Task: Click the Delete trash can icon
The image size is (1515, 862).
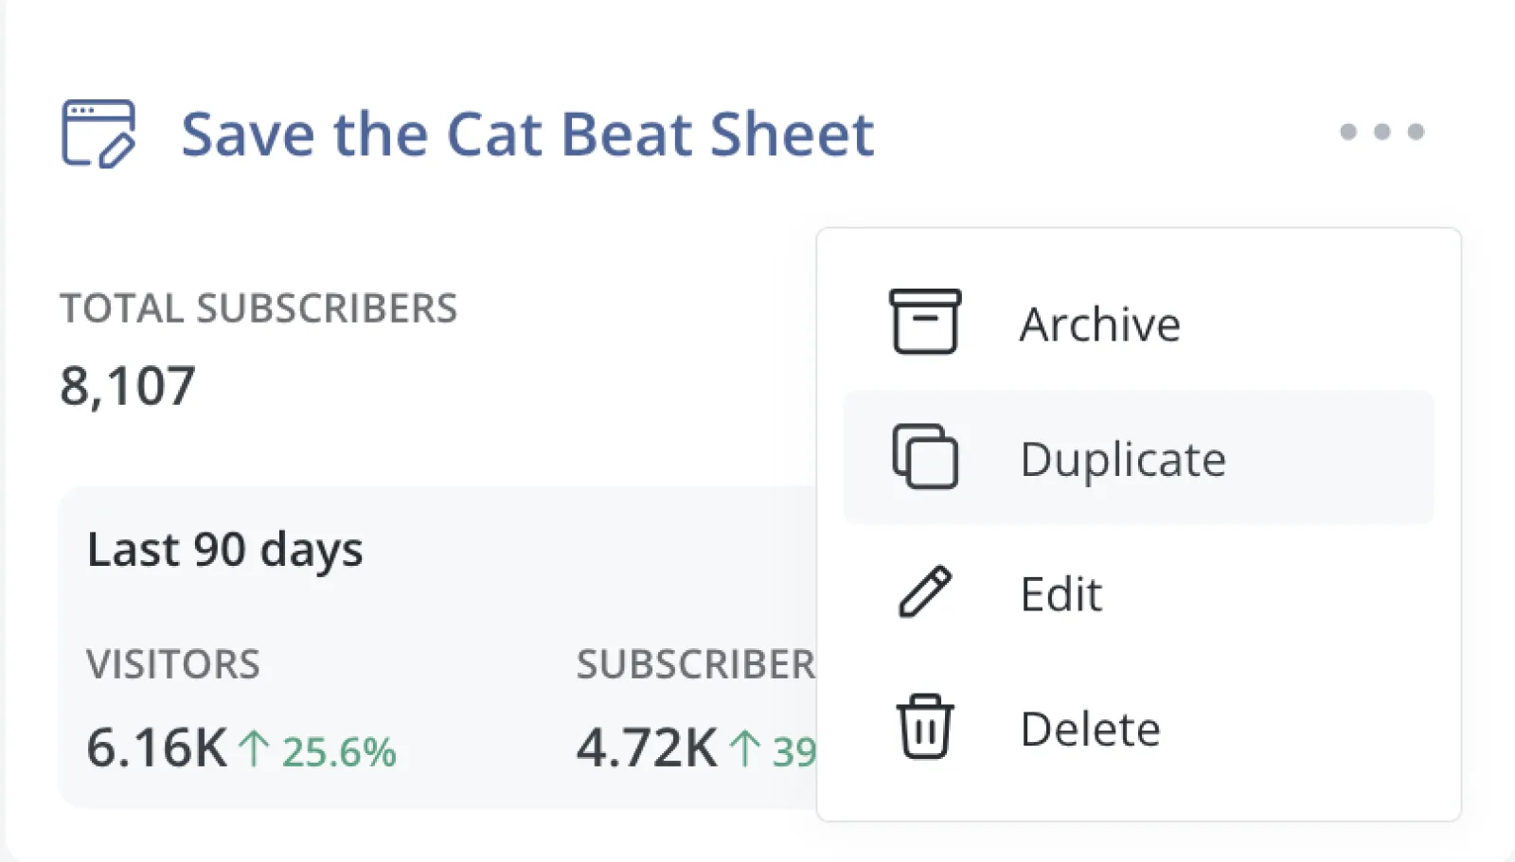Action: coord(925,727)
